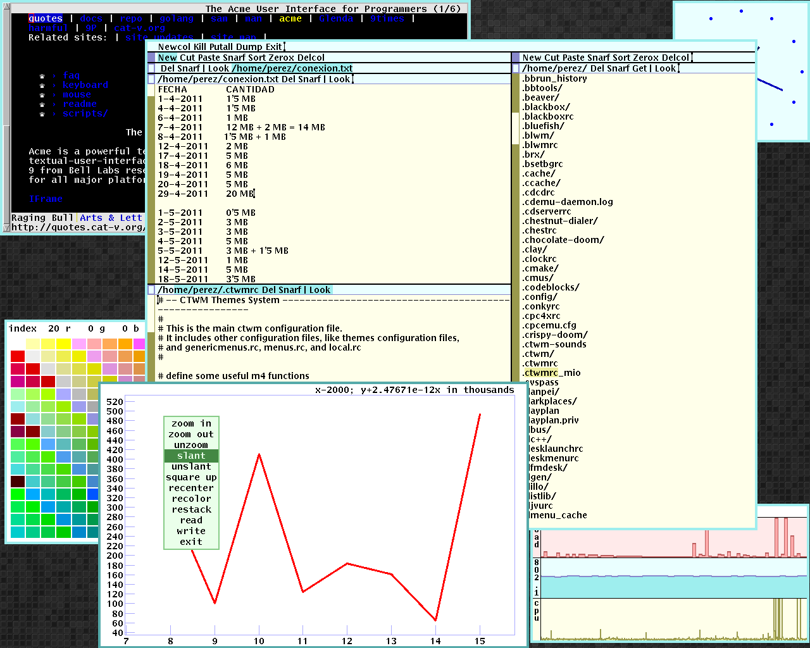Click Get in the /home/perez/ tag
Image resolution: width=810 pixels, height=648 pixels.
click(640, 68)
